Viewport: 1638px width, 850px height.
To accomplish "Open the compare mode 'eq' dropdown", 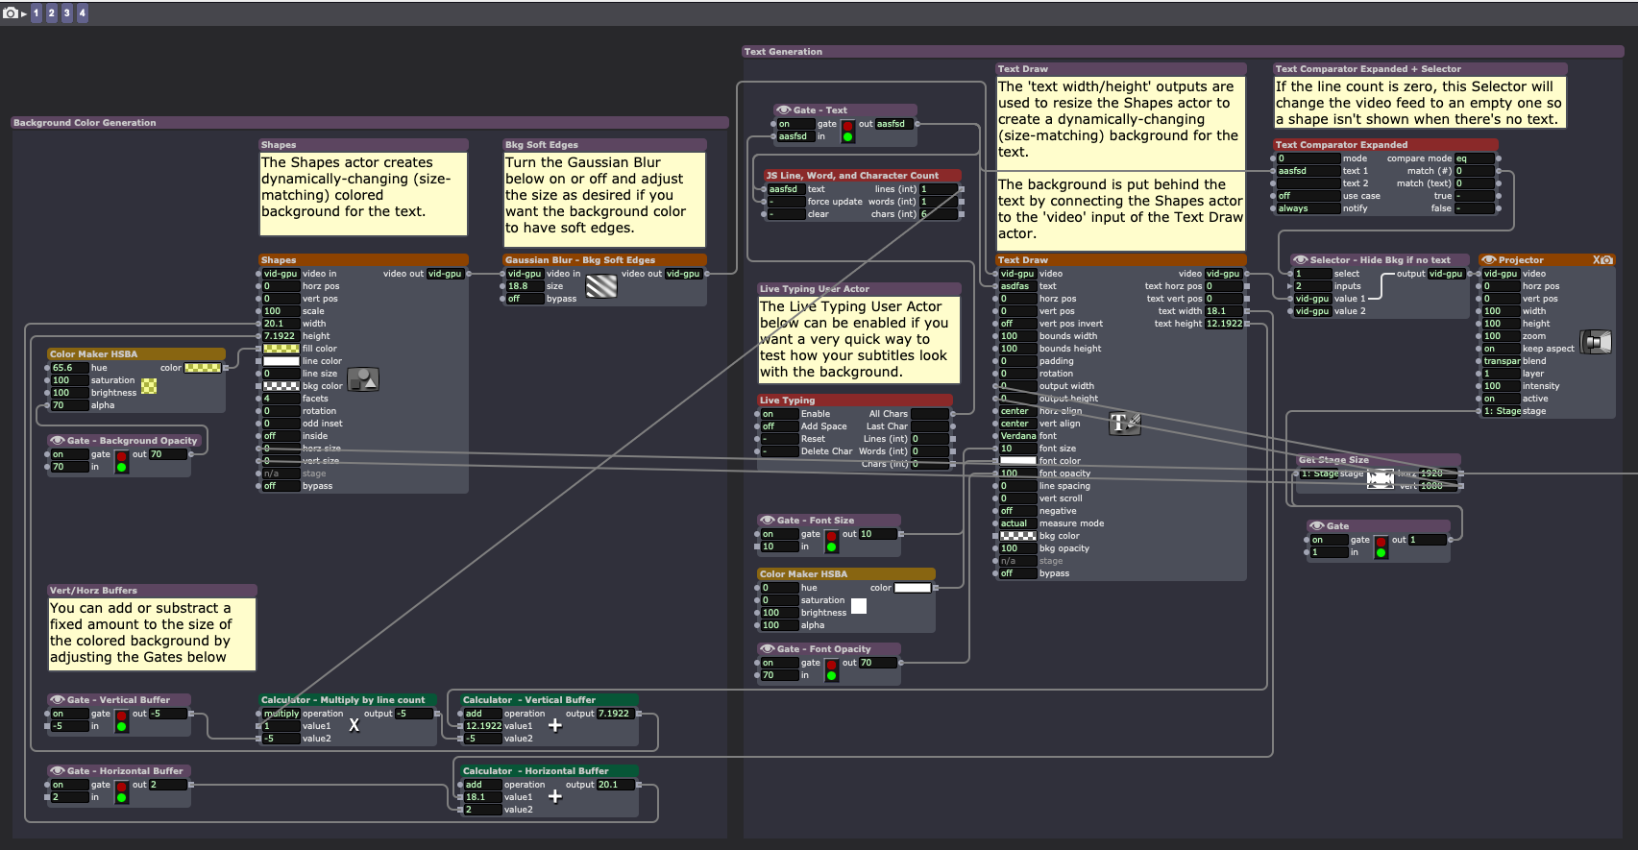I will point(1474,158).
